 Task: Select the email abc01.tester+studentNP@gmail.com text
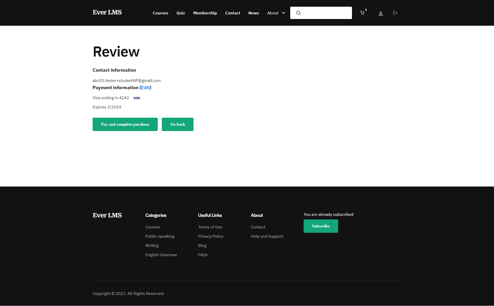127,81
